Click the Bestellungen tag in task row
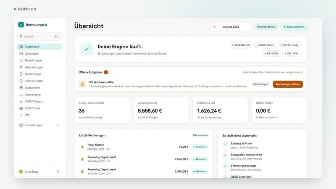Screen dimensions: 336x189 (x=260, y=84)
